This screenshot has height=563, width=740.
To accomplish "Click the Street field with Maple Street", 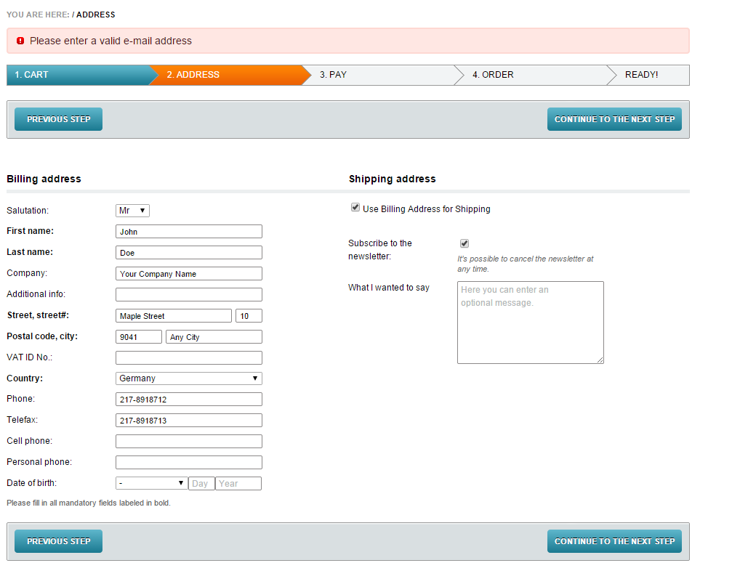I will tap(174, 316).
